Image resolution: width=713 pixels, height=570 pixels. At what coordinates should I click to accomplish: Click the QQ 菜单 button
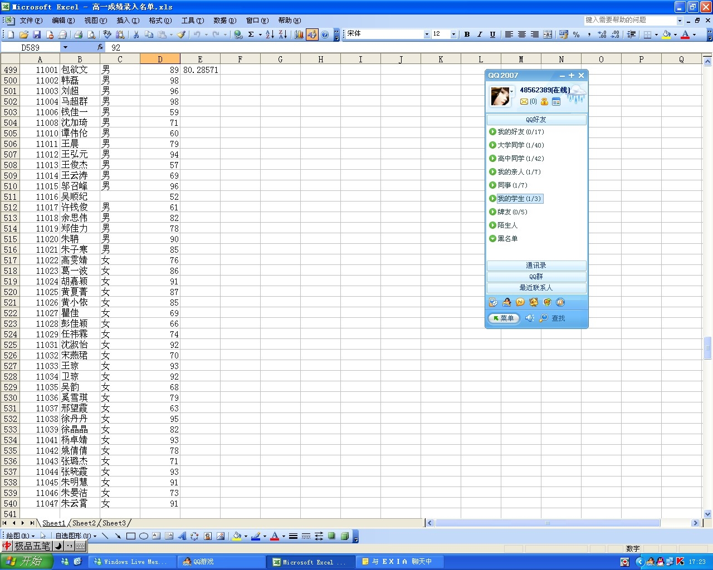point(504,318)
